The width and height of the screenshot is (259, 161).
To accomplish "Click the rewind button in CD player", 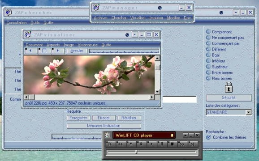I will [x=121, y=144].
